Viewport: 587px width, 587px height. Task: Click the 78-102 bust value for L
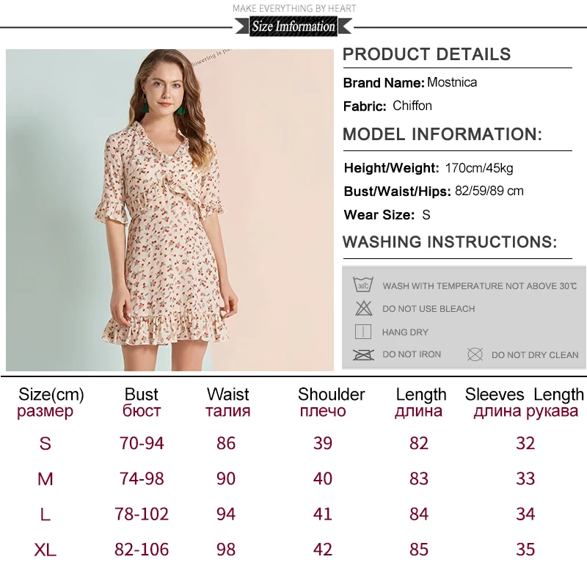(x=142, y=514)
